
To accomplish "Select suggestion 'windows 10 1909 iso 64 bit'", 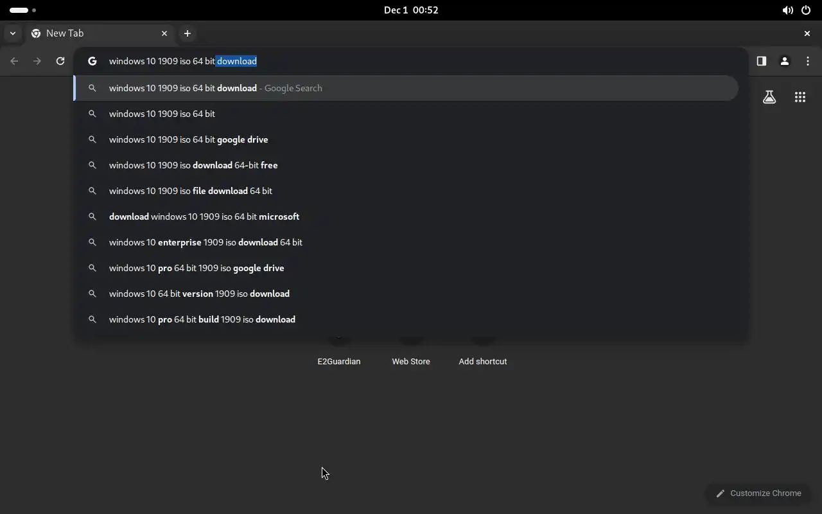I will (406, 114).
